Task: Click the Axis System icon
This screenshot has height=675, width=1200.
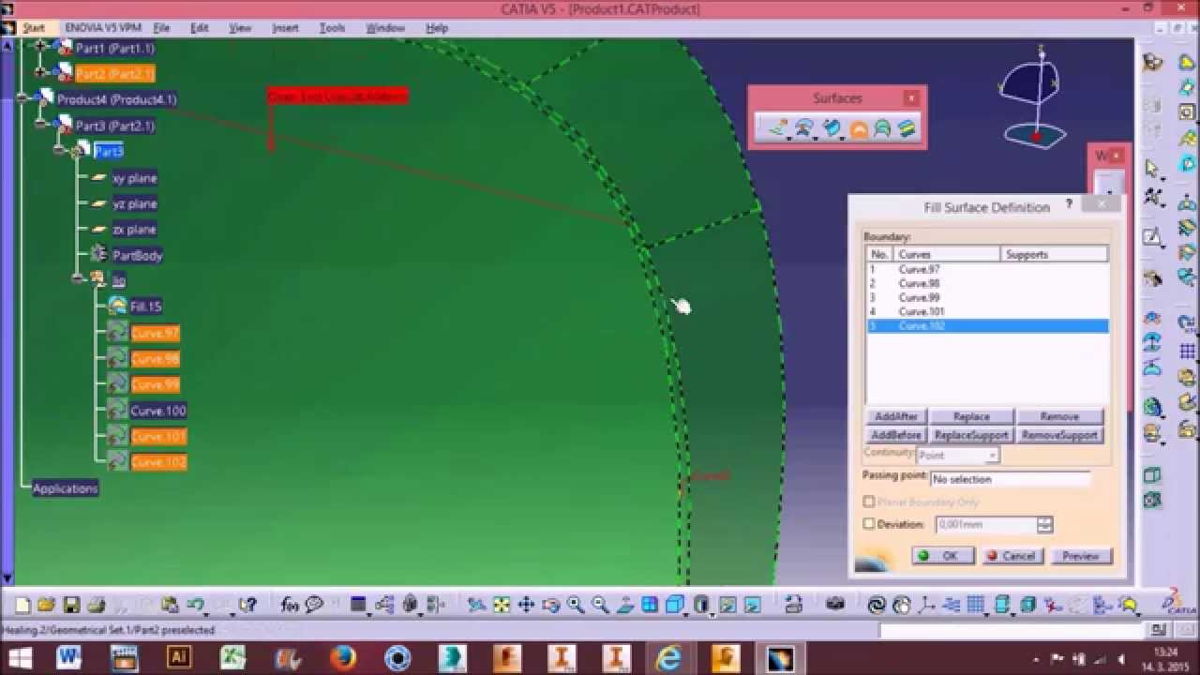Action: tap(926, 605)
